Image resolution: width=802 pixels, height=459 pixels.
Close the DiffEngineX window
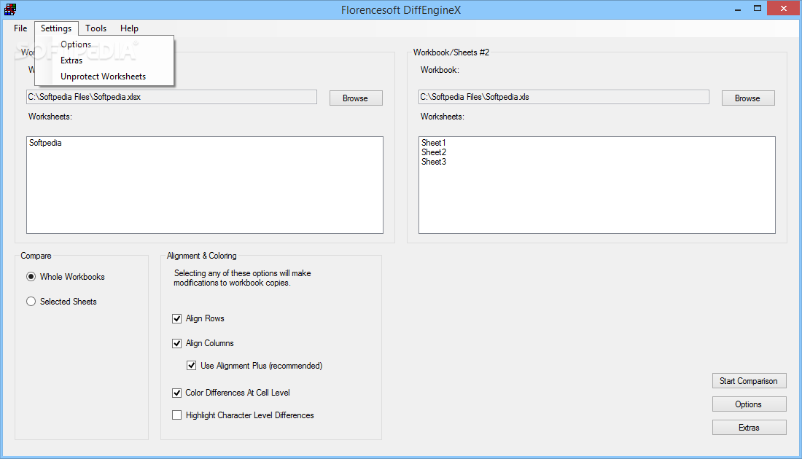[784, 8]
